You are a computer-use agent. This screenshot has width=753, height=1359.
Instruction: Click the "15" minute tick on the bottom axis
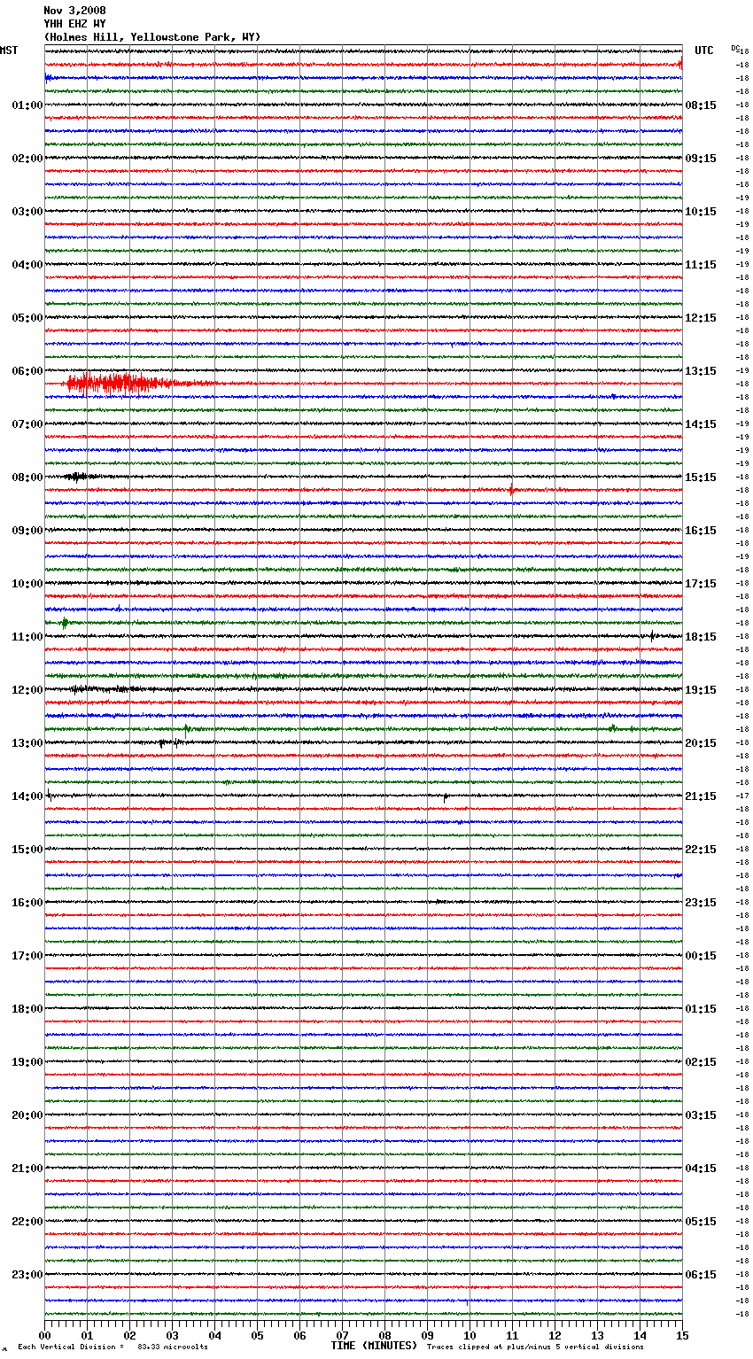(x=682, y=1335)
